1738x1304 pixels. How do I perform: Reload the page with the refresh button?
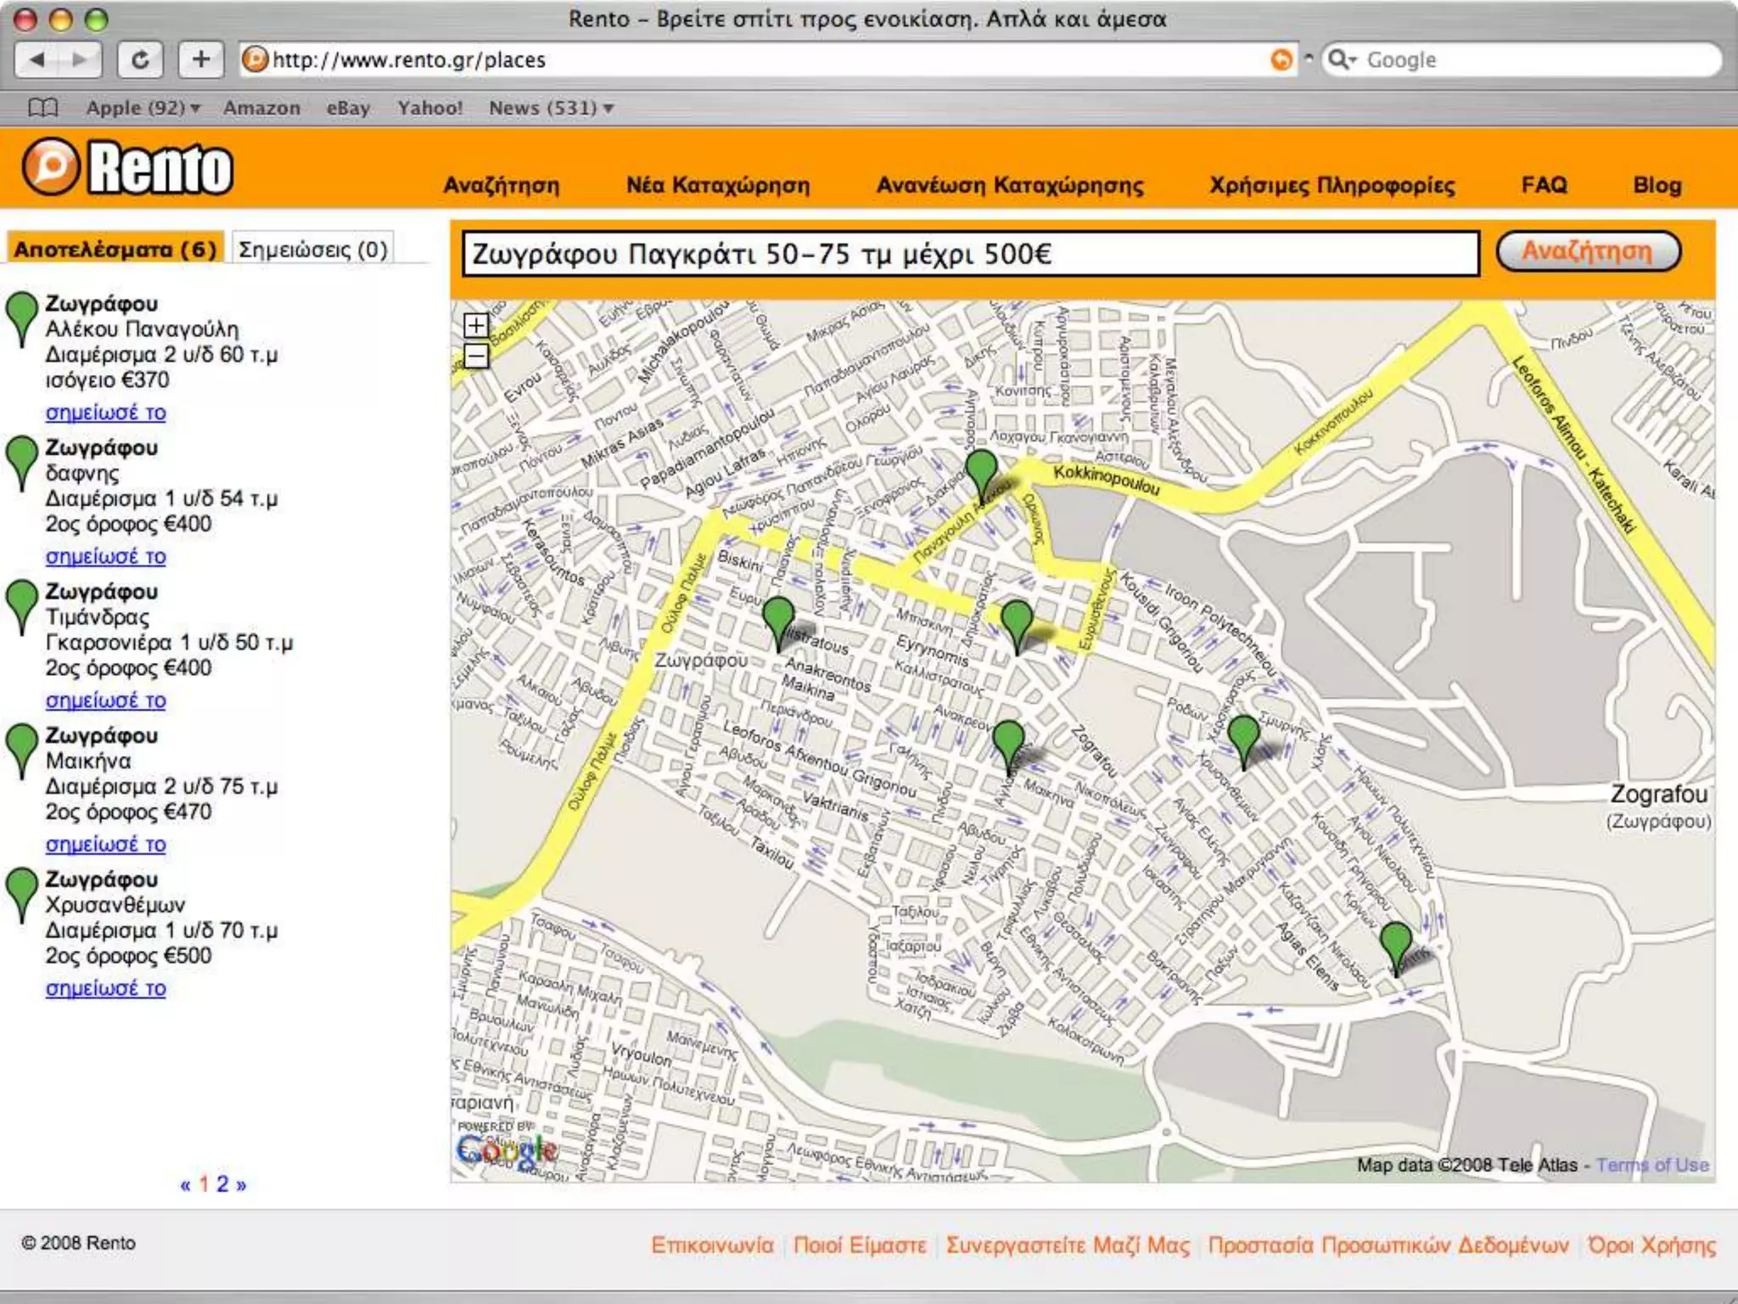point(140,59)
